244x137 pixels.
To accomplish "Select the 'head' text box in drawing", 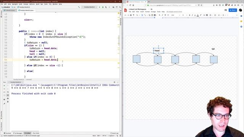I will pyautogui.click(x=159, y=51).
